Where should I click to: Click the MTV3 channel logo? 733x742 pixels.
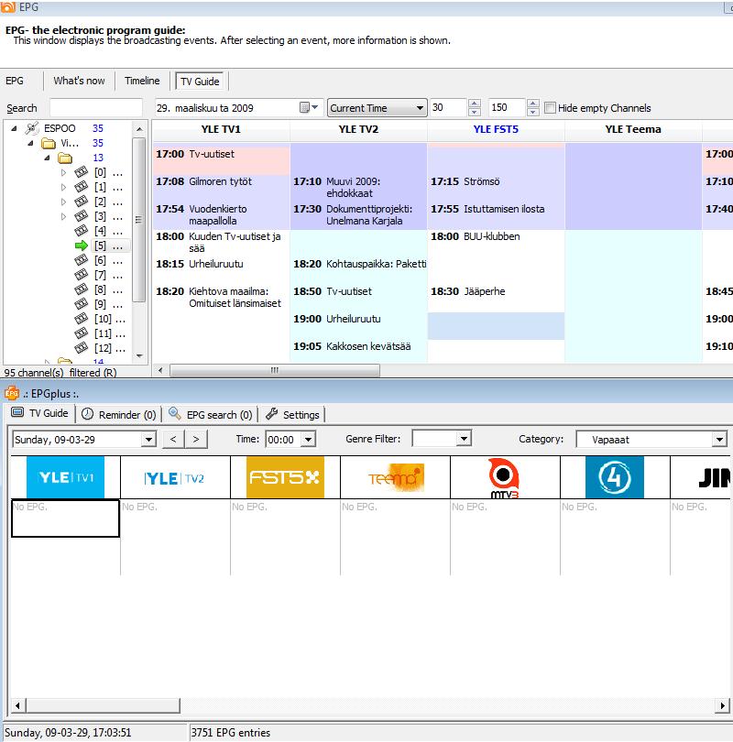click(x=505, y=477)
